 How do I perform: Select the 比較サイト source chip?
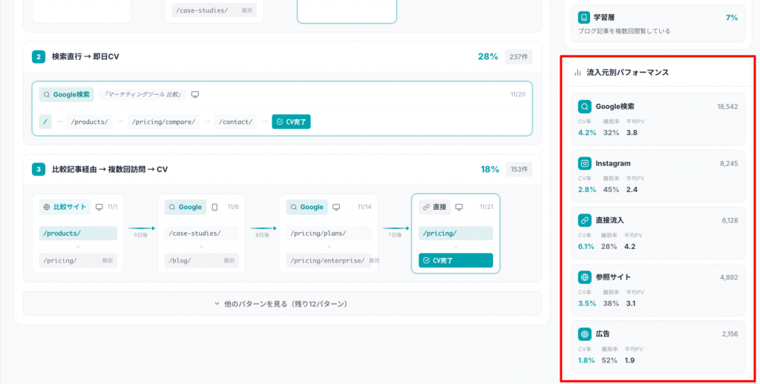(65, 208)
